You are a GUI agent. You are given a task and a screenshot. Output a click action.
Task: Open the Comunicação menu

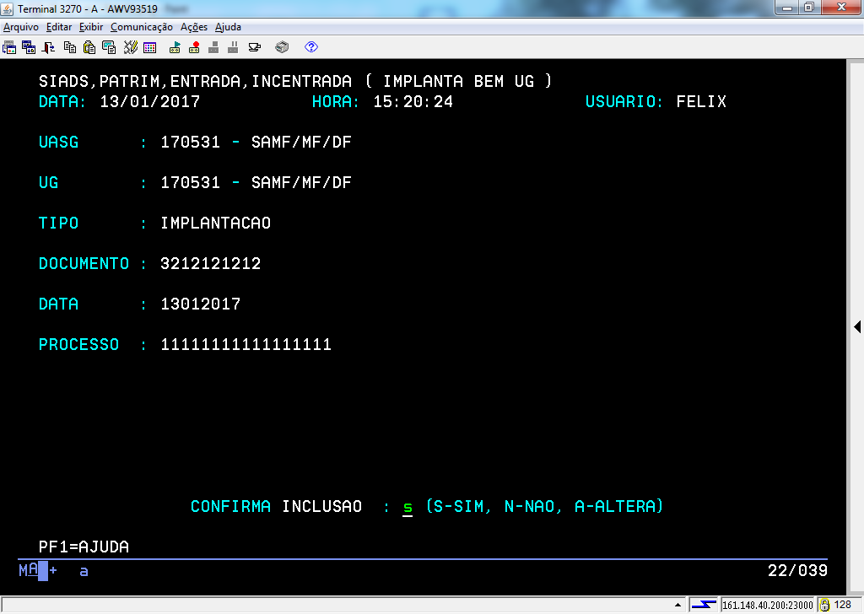click(x=142, y=27)
